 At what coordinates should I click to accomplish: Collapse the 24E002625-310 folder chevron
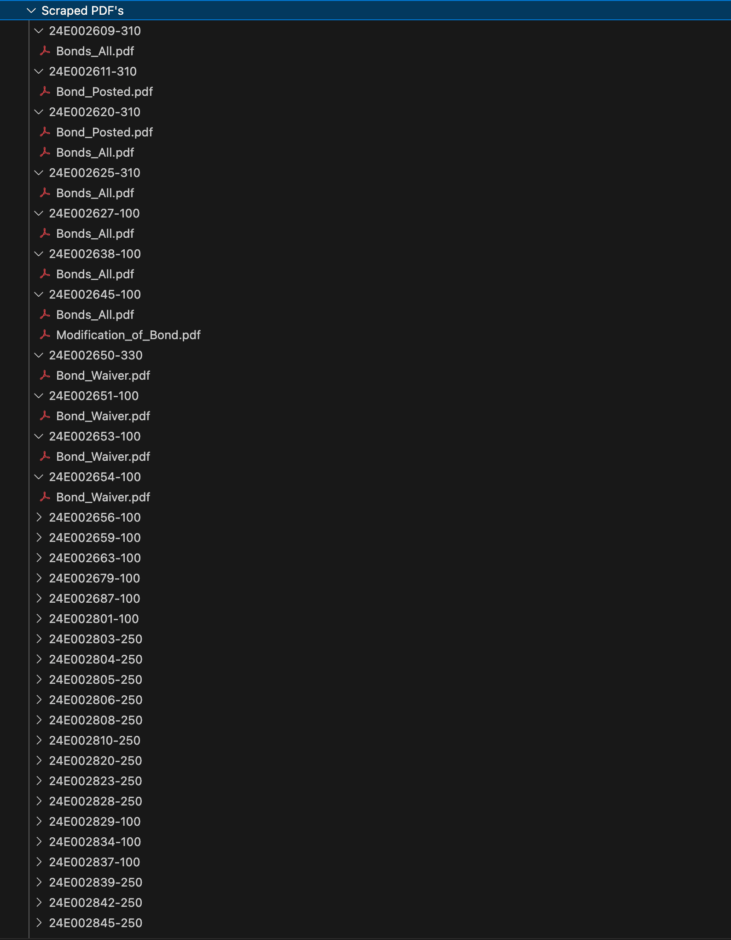click(39, 173)
